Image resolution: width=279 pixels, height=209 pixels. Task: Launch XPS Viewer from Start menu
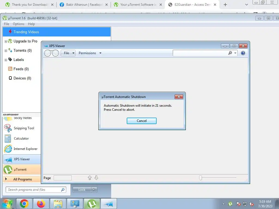tap(22, 159)
